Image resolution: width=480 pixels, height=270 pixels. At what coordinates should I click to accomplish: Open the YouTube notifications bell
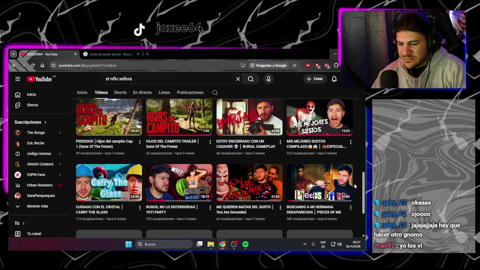tap(334, 79)
